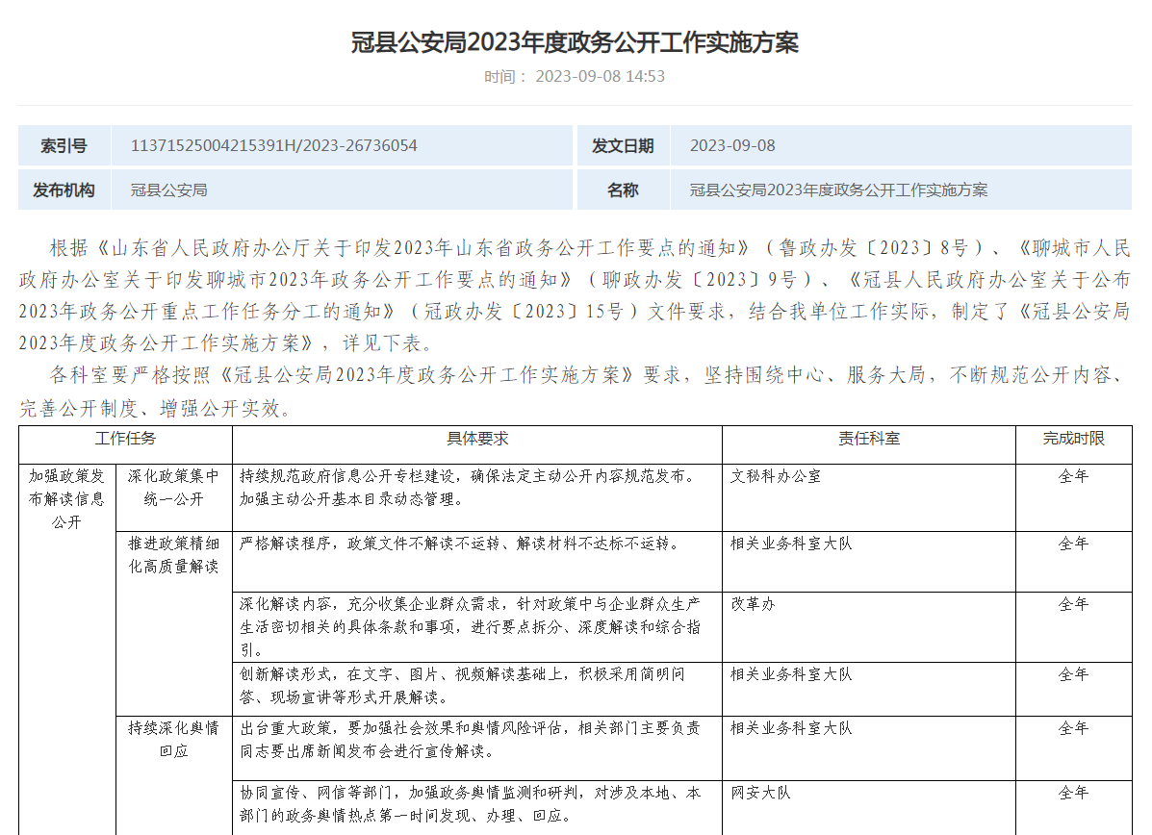Image resolution: width=1152 pixels, height=835 pixels.
Task: Click the 名称 label cell
Action: coord(623,190)
